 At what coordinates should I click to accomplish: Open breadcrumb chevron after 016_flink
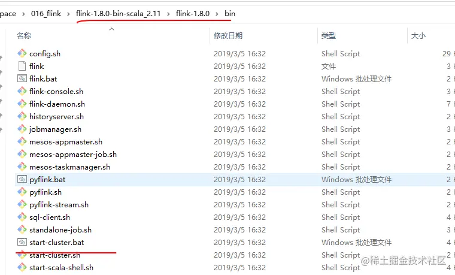[68, 14]
